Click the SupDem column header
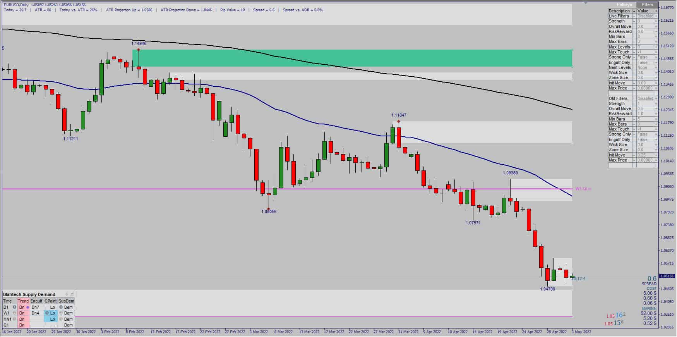 pyautogui.click(x=66, y=301)
